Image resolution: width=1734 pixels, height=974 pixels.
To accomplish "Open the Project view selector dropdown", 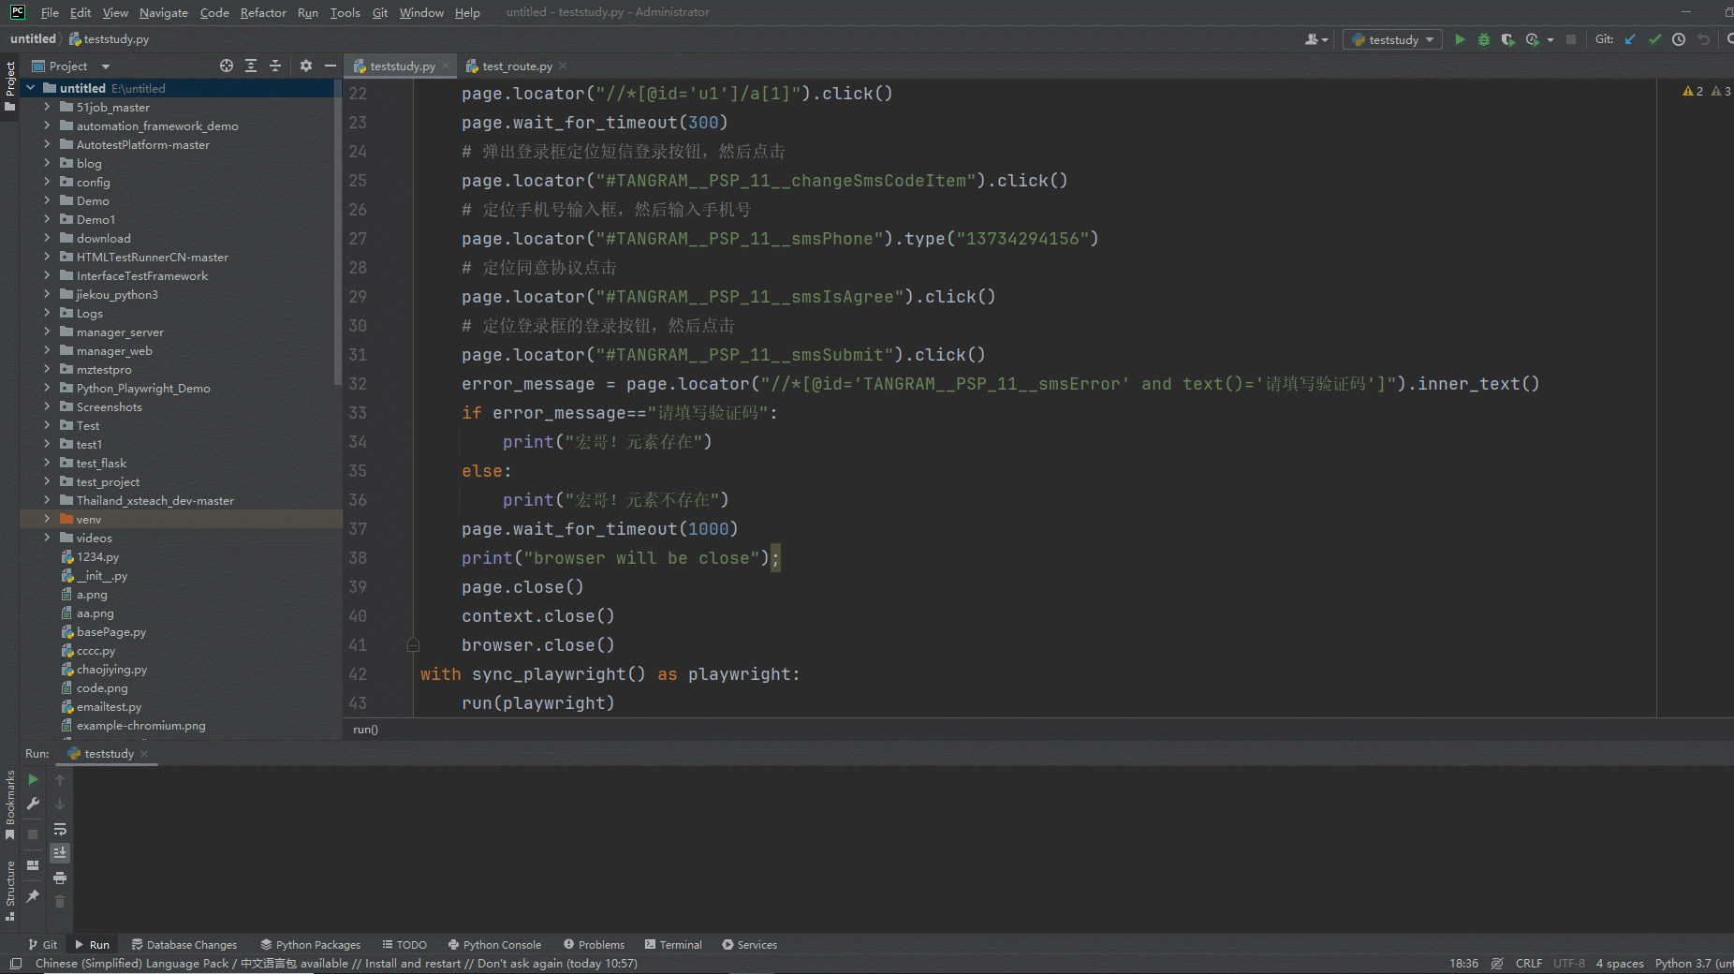I will click(x=105, y=66).
